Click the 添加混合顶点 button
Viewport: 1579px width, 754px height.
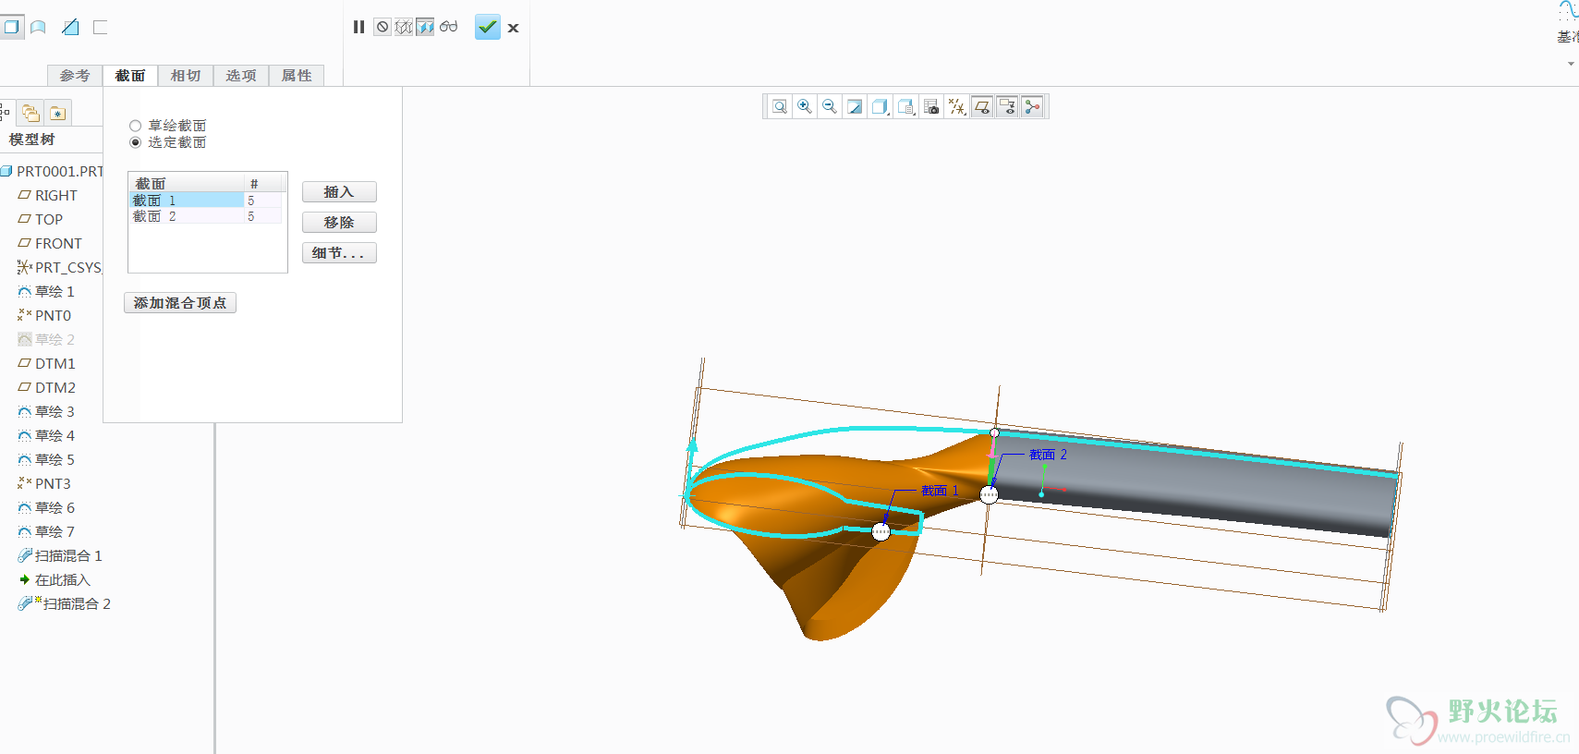point(180,303)
